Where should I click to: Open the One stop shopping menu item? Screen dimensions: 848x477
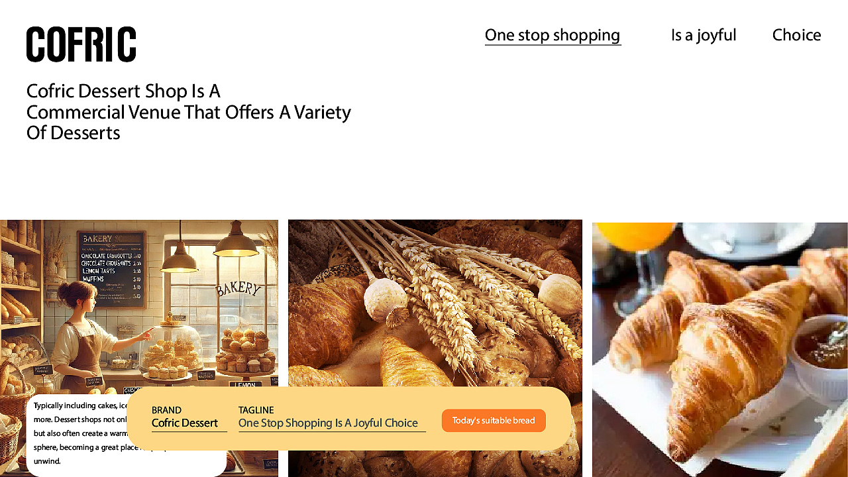pos(553,35)
